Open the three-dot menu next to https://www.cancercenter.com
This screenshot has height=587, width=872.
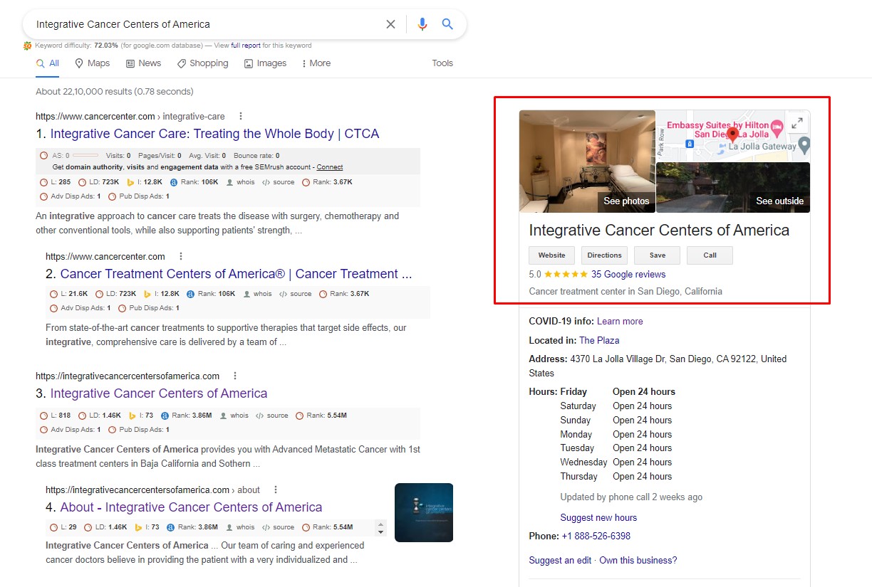pos(181,256)
